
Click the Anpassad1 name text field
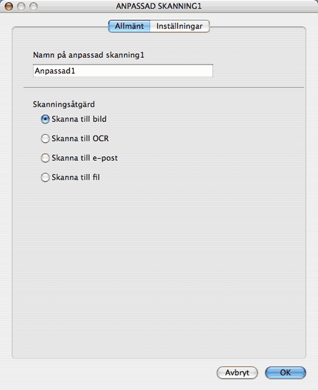pyautogui.click(x=123, y=71)
